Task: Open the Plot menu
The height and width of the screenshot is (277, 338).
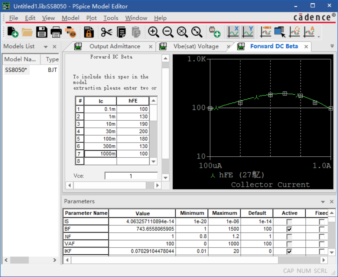Action: (x=91, y=18)
